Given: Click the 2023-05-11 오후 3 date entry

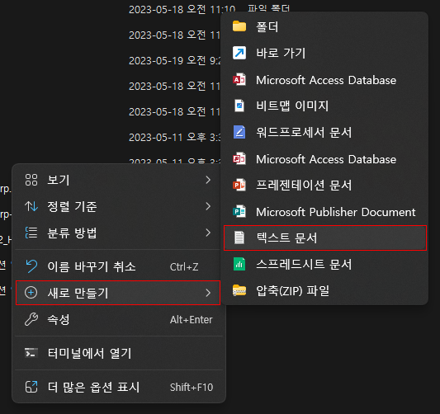Looking at the screenshot, I should point(175,138).
